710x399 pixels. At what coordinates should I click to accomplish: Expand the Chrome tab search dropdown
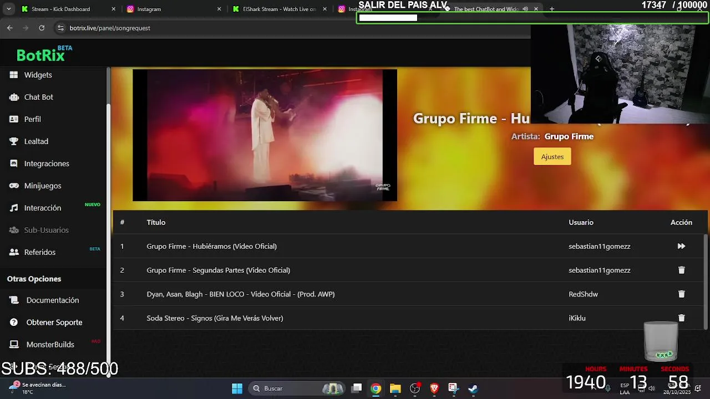pyautogui.click(x=8, y=9)
